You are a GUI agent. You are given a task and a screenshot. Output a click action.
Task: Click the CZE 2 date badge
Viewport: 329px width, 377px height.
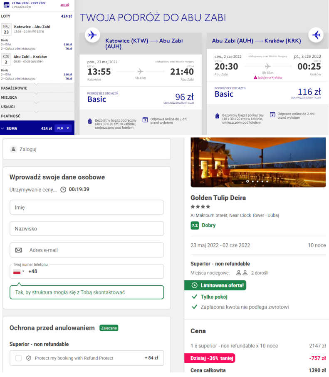(x=6, y=60)
